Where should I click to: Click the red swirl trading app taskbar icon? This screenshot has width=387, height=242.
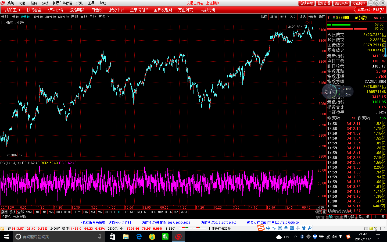pyautogui.click(x=178, y=237)
